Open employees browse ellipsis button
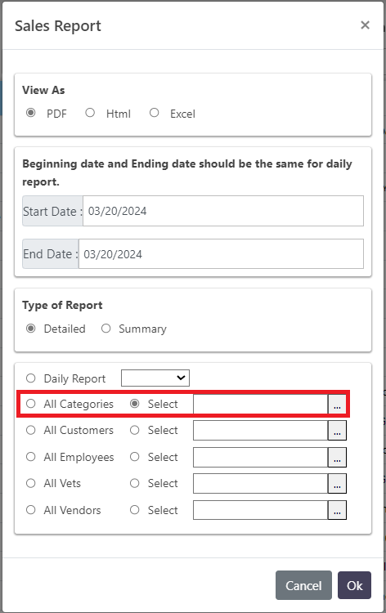The image size is (386, 613). pos(337,457)
